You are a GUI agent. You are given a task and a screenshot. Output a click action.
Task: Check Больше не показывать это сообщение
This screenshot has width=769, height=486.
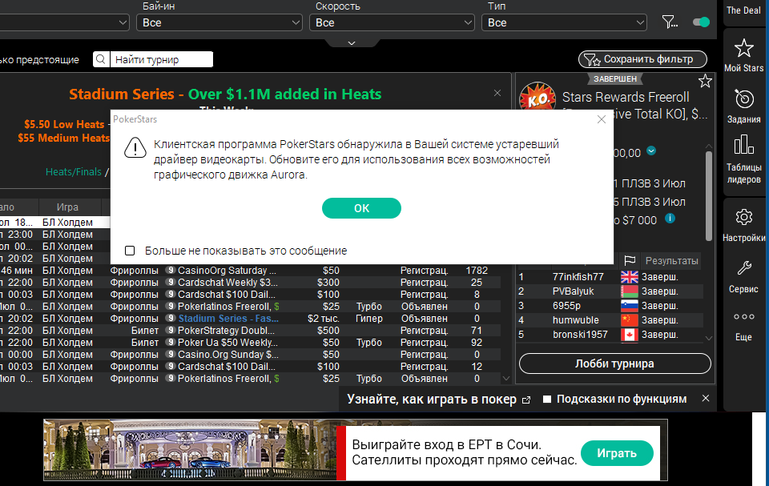coord(130,251)
